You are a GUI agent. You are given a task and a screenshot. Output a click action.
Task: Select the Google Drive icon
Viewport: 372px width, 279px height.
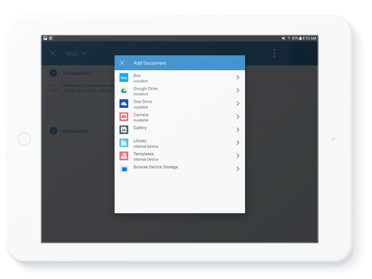(124, 91)
